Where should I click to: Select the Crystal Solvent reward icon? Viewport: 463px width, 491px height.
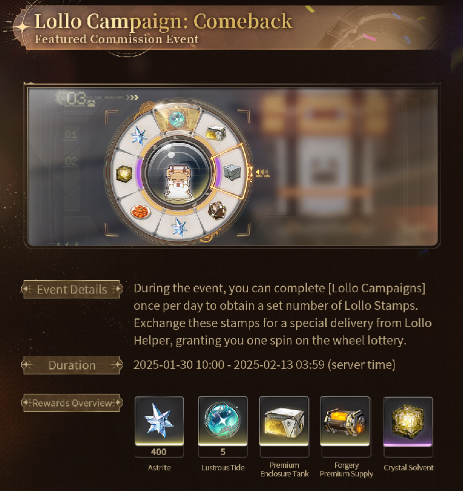pyautogui.click(x=408, y=421)
